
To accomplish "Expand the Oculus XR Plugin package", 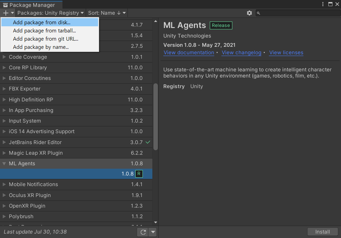I will click(4, 195).
